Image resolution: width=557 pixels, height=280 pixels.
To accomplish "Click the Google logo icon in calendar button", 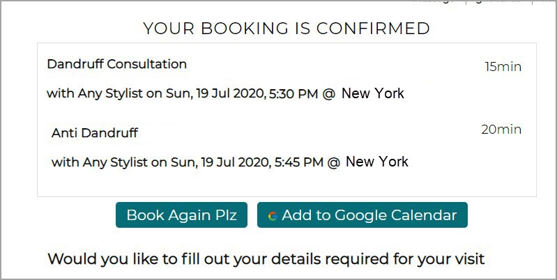I will (273, 216).
